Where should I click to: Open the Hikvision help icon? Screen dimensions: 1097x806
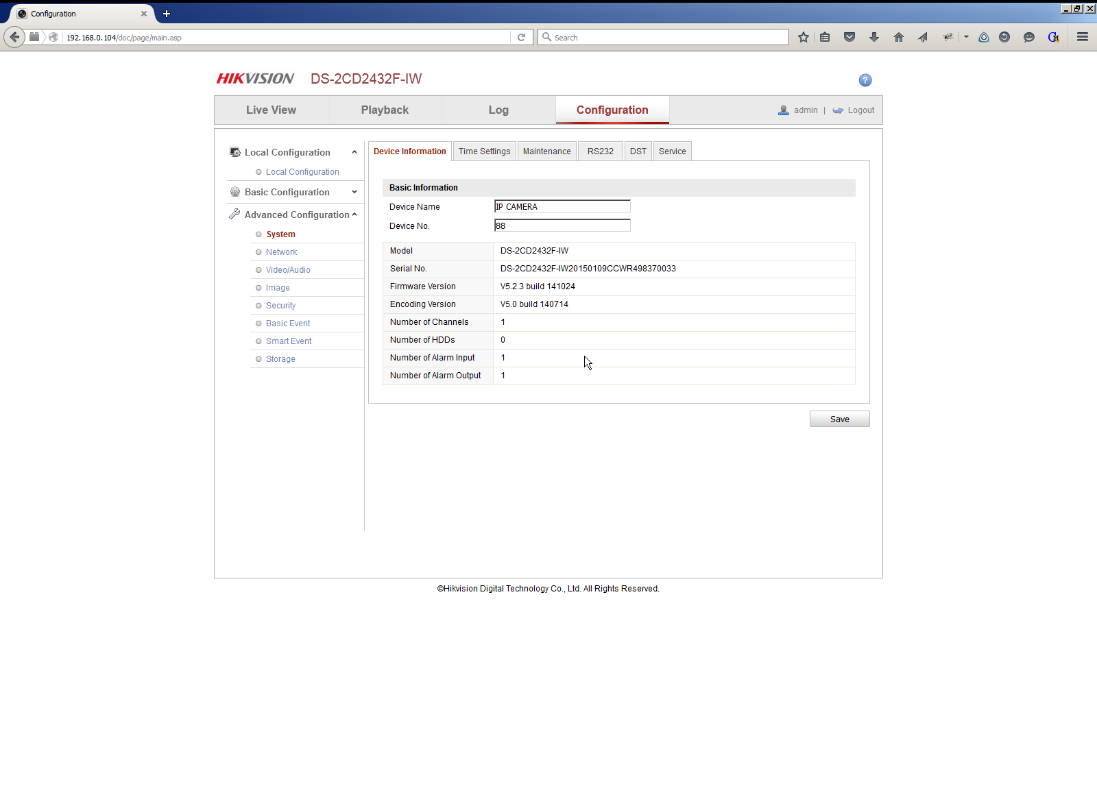click(x=865, y=80)
